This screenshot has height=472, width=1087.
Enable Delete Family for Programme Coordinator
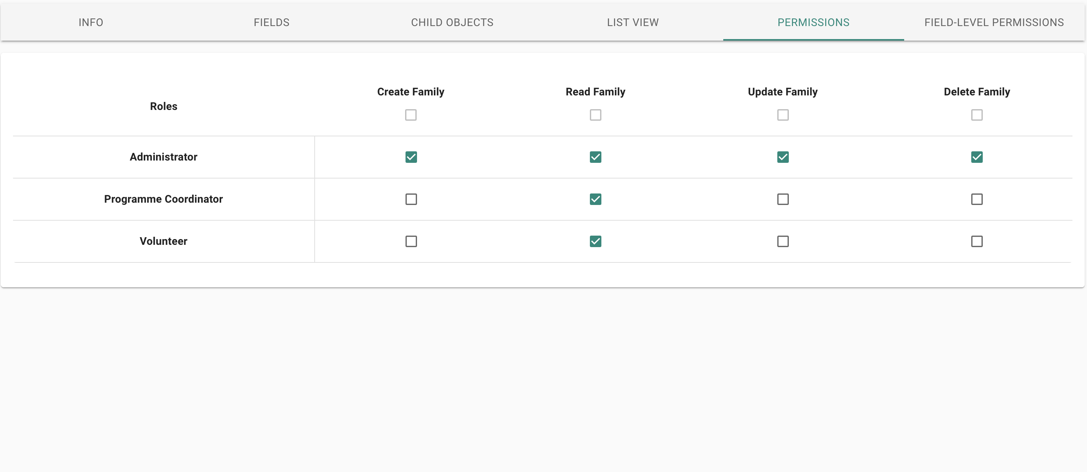pos(977,199)
